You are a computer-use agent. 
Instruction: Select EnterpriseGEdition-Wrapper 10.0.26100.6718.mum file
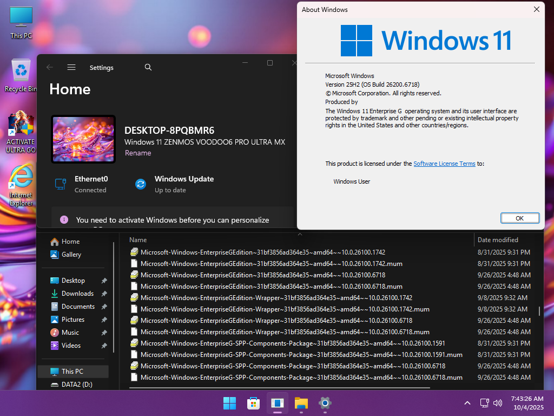click(x=280, y=332)
